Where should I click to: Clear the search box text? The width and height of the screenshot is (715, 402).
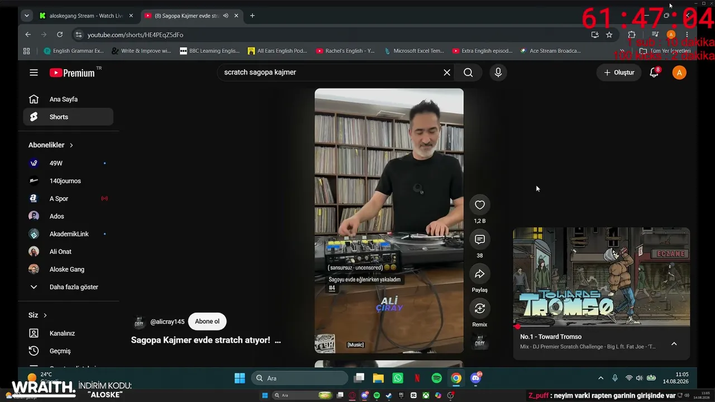pyautogui.click(x=447, y=73)
